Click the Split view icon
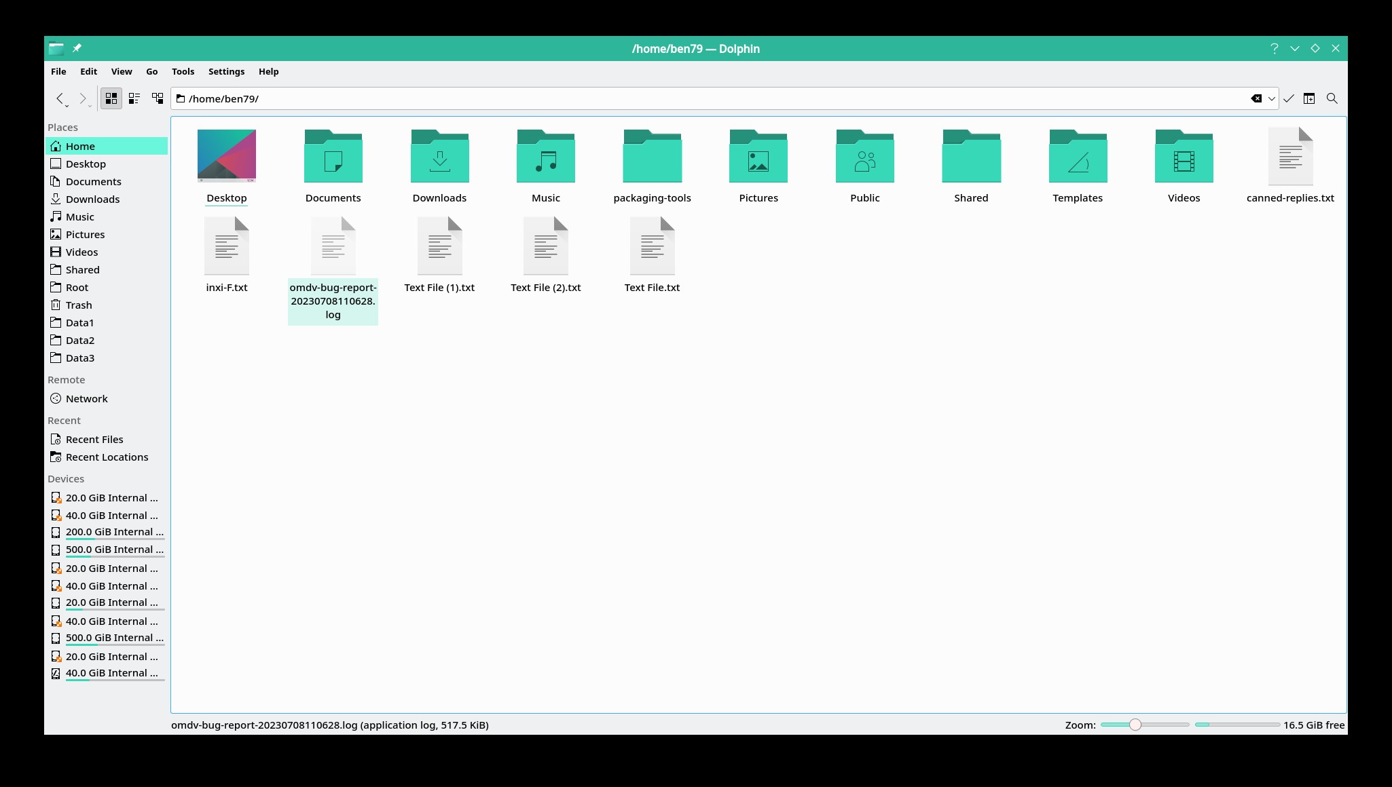Image resolution: width=1392 pixels, height=787 pixels. click(x=1309, y=98)
